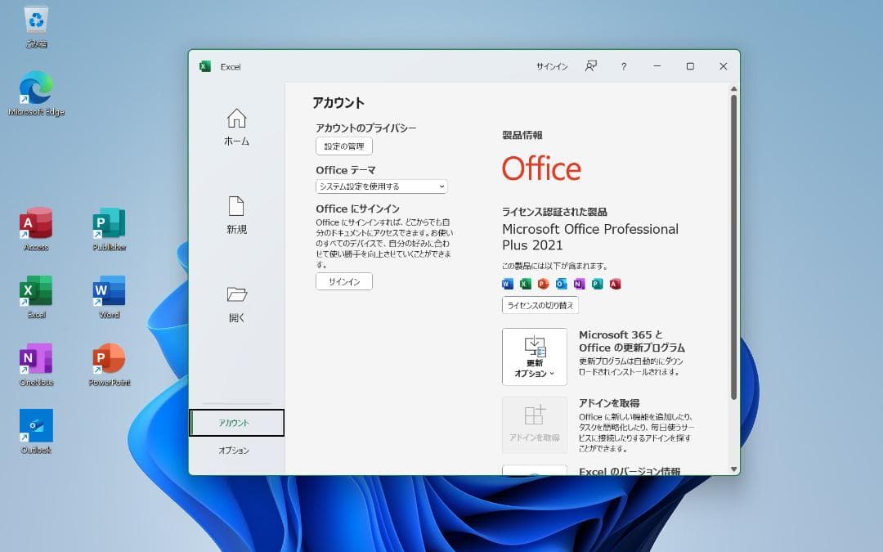
Task: Click the OneNote icon in the product list
Action: (578, 284)
